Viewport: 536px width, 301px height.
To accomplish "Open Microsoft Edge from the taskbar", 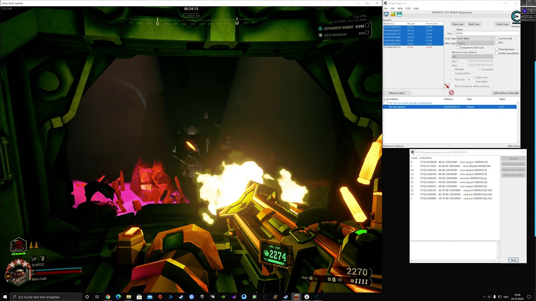I will (x=118, y=297).
